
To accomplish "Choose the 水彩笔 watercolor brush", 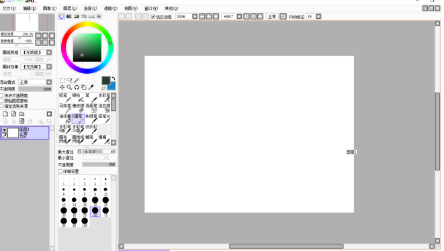I will [x=104, y=98].
